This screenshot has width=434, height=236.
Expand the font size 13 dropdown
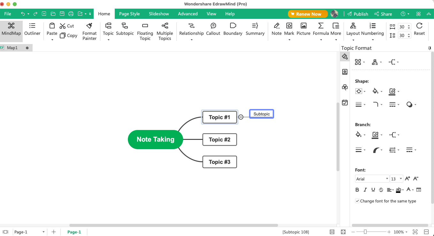pyautogui.click(x=397, y=179)
